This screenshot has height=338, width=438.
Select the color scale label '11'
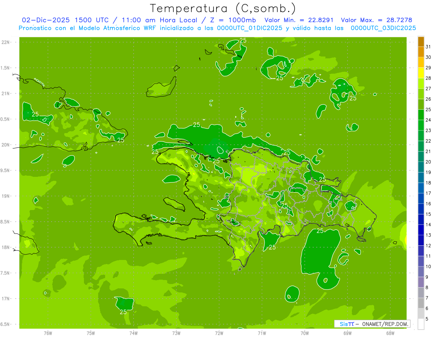pos(429,256)
